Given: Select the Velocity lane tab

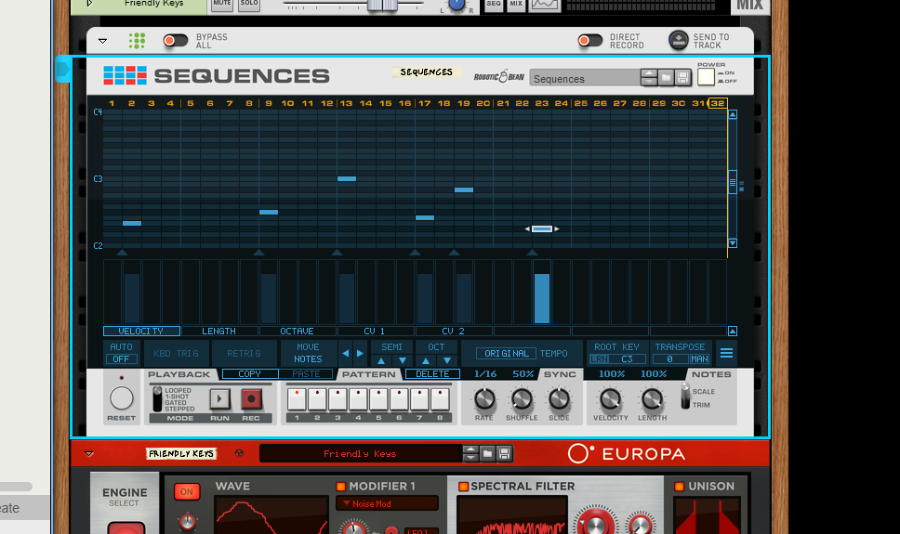Looking at the screenshot, I should pyautogui.click(x=141, y=331).
